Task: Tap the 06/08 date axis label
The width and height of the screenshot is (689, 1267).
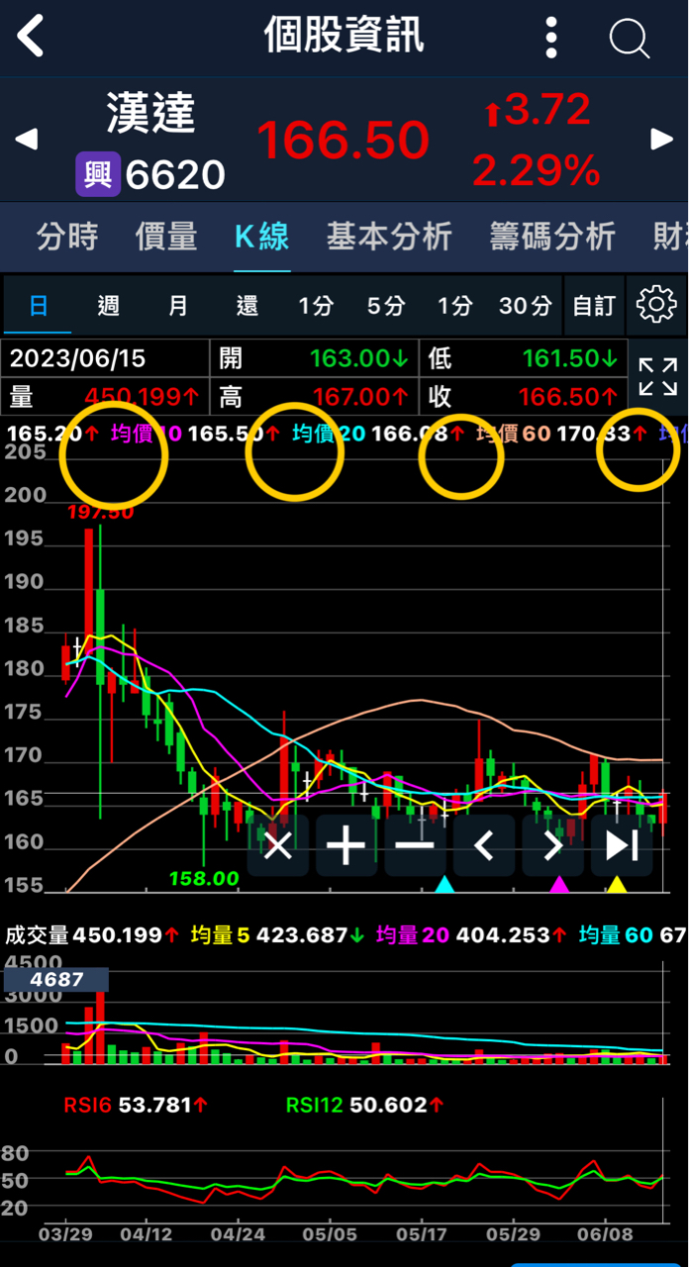Action: 605,1234
